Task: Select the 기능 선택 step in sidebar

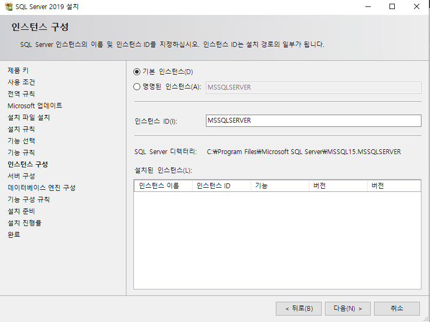Action: 21,141
